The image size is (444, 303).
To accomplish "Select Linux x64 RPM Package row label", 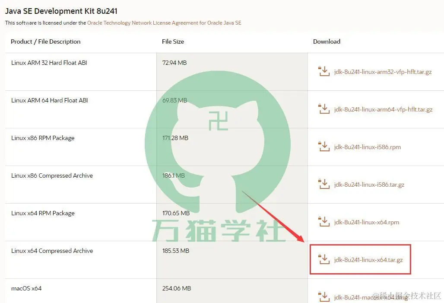I will pos(43,213).
